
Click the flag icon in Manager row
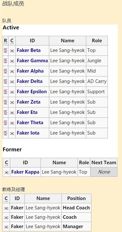coord(6,227)
